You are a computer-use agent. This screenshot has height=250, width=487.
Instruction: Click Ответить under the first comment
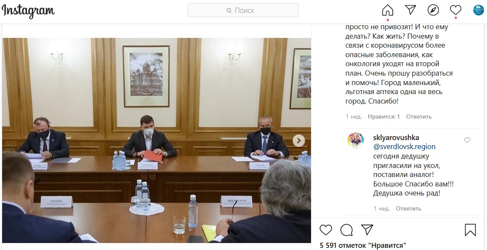click(x=419, y=117)
